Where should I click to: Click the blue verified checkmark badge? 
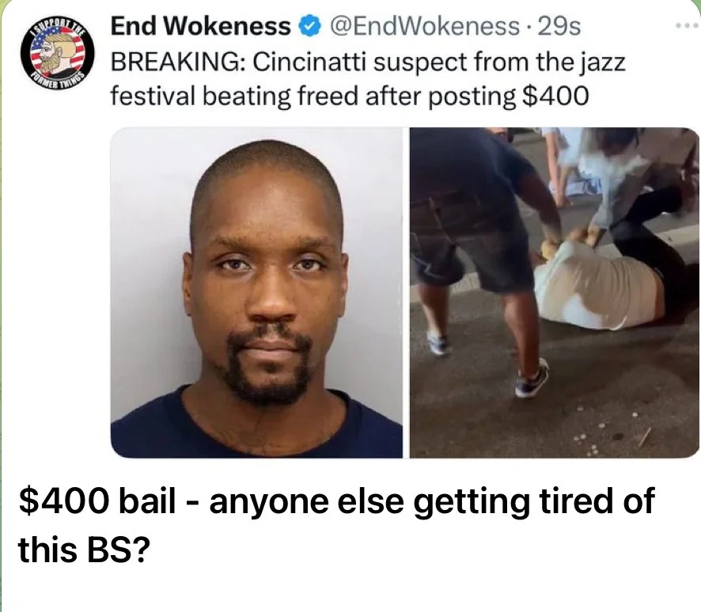[x=310, y=26]
